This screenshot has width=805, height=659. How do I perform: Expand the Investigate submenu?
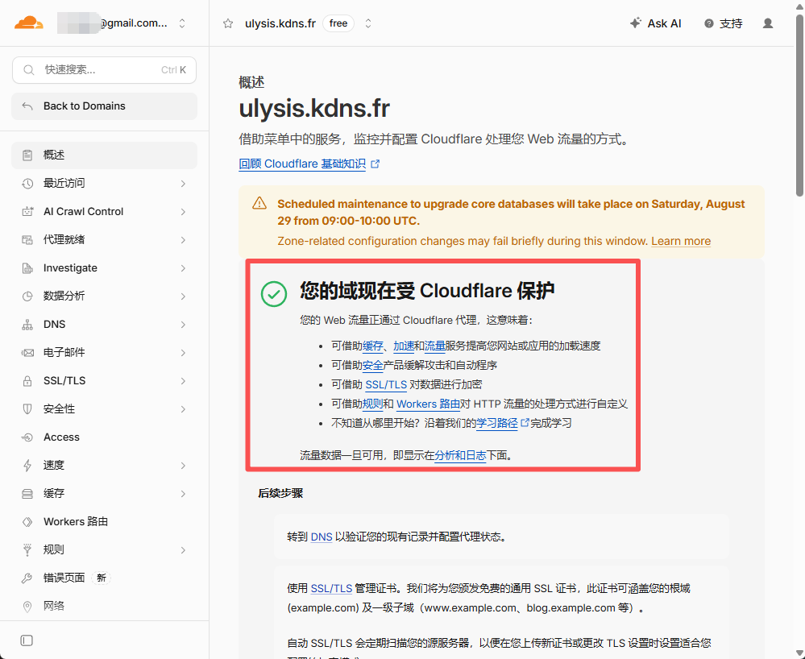click(183, 268)
